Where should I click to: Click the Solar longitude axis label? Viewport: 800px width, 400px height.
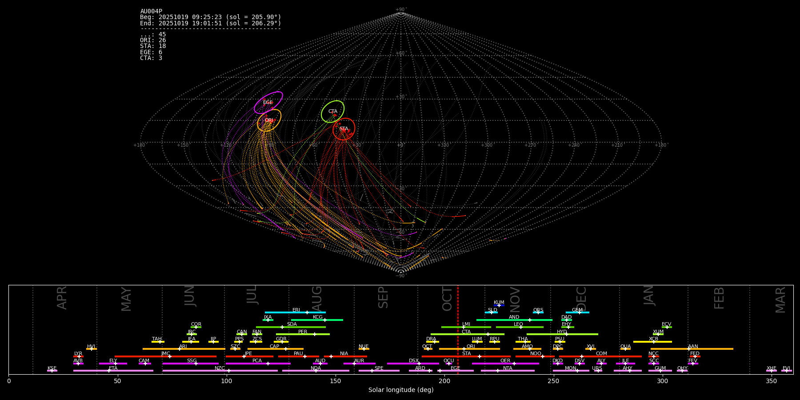pos(400,390)
